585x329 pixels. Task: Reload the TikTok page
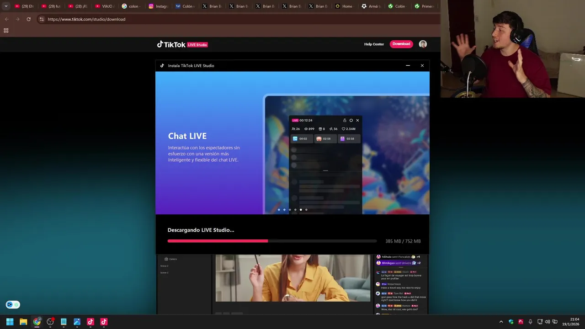click(28, 19)
